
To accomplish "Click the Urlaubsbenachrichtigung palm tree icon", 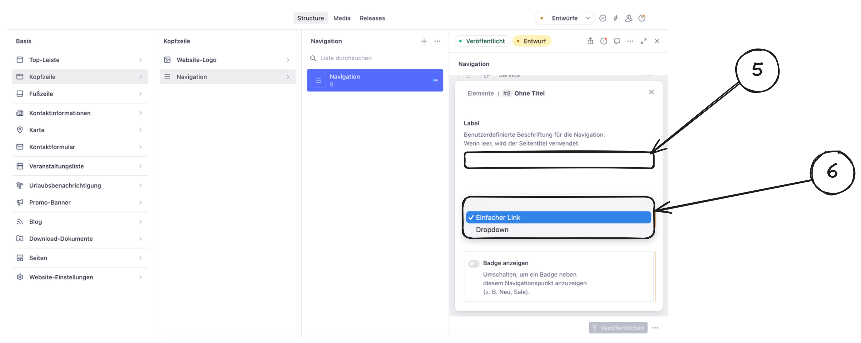I will 20,185.
